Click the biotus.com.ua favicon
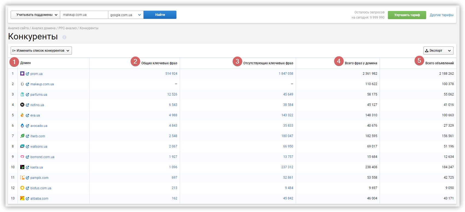Viewport: 465px width, 212px height. (x=22, y=188)
